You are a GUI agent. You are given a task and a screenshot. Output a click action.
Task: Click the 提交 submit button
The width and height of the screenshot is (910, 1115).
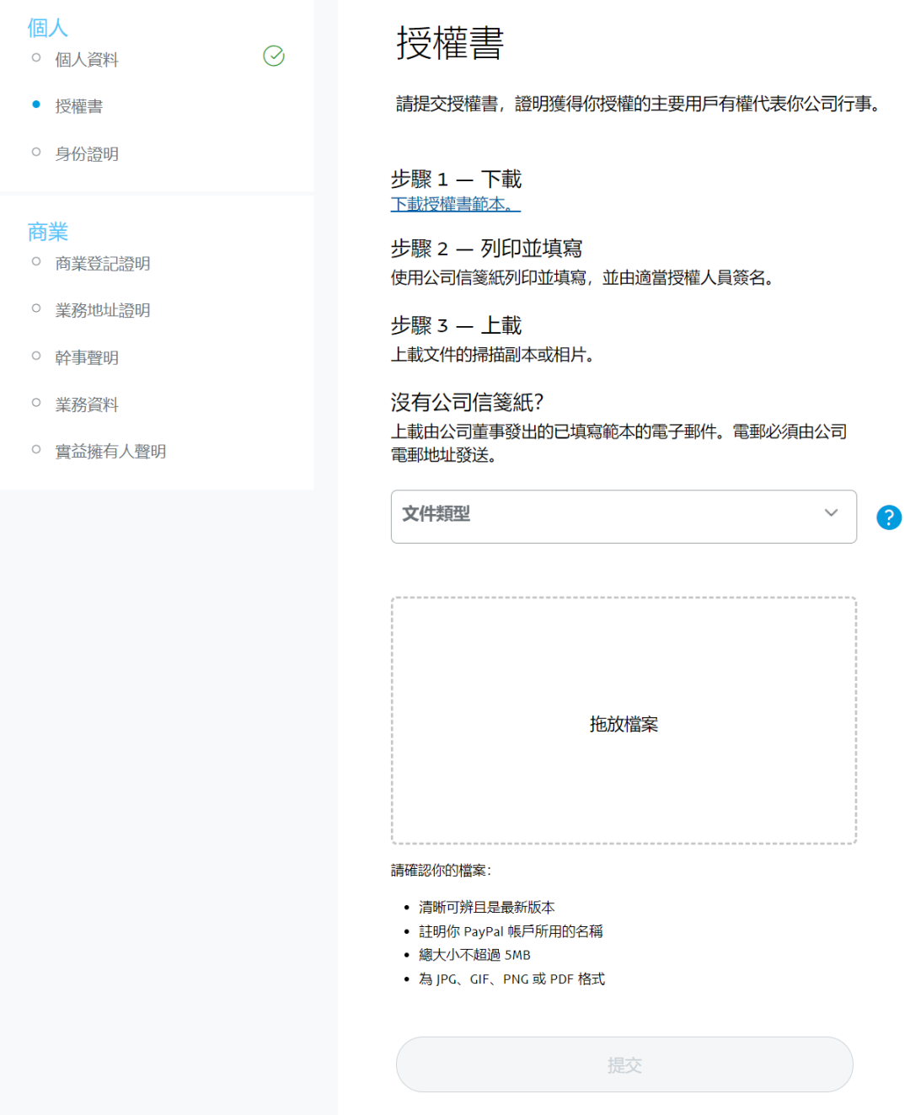624,1064
